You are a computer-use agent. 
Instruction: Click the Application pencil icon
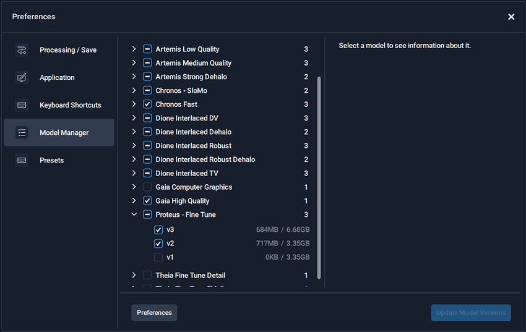pos(22,77)
